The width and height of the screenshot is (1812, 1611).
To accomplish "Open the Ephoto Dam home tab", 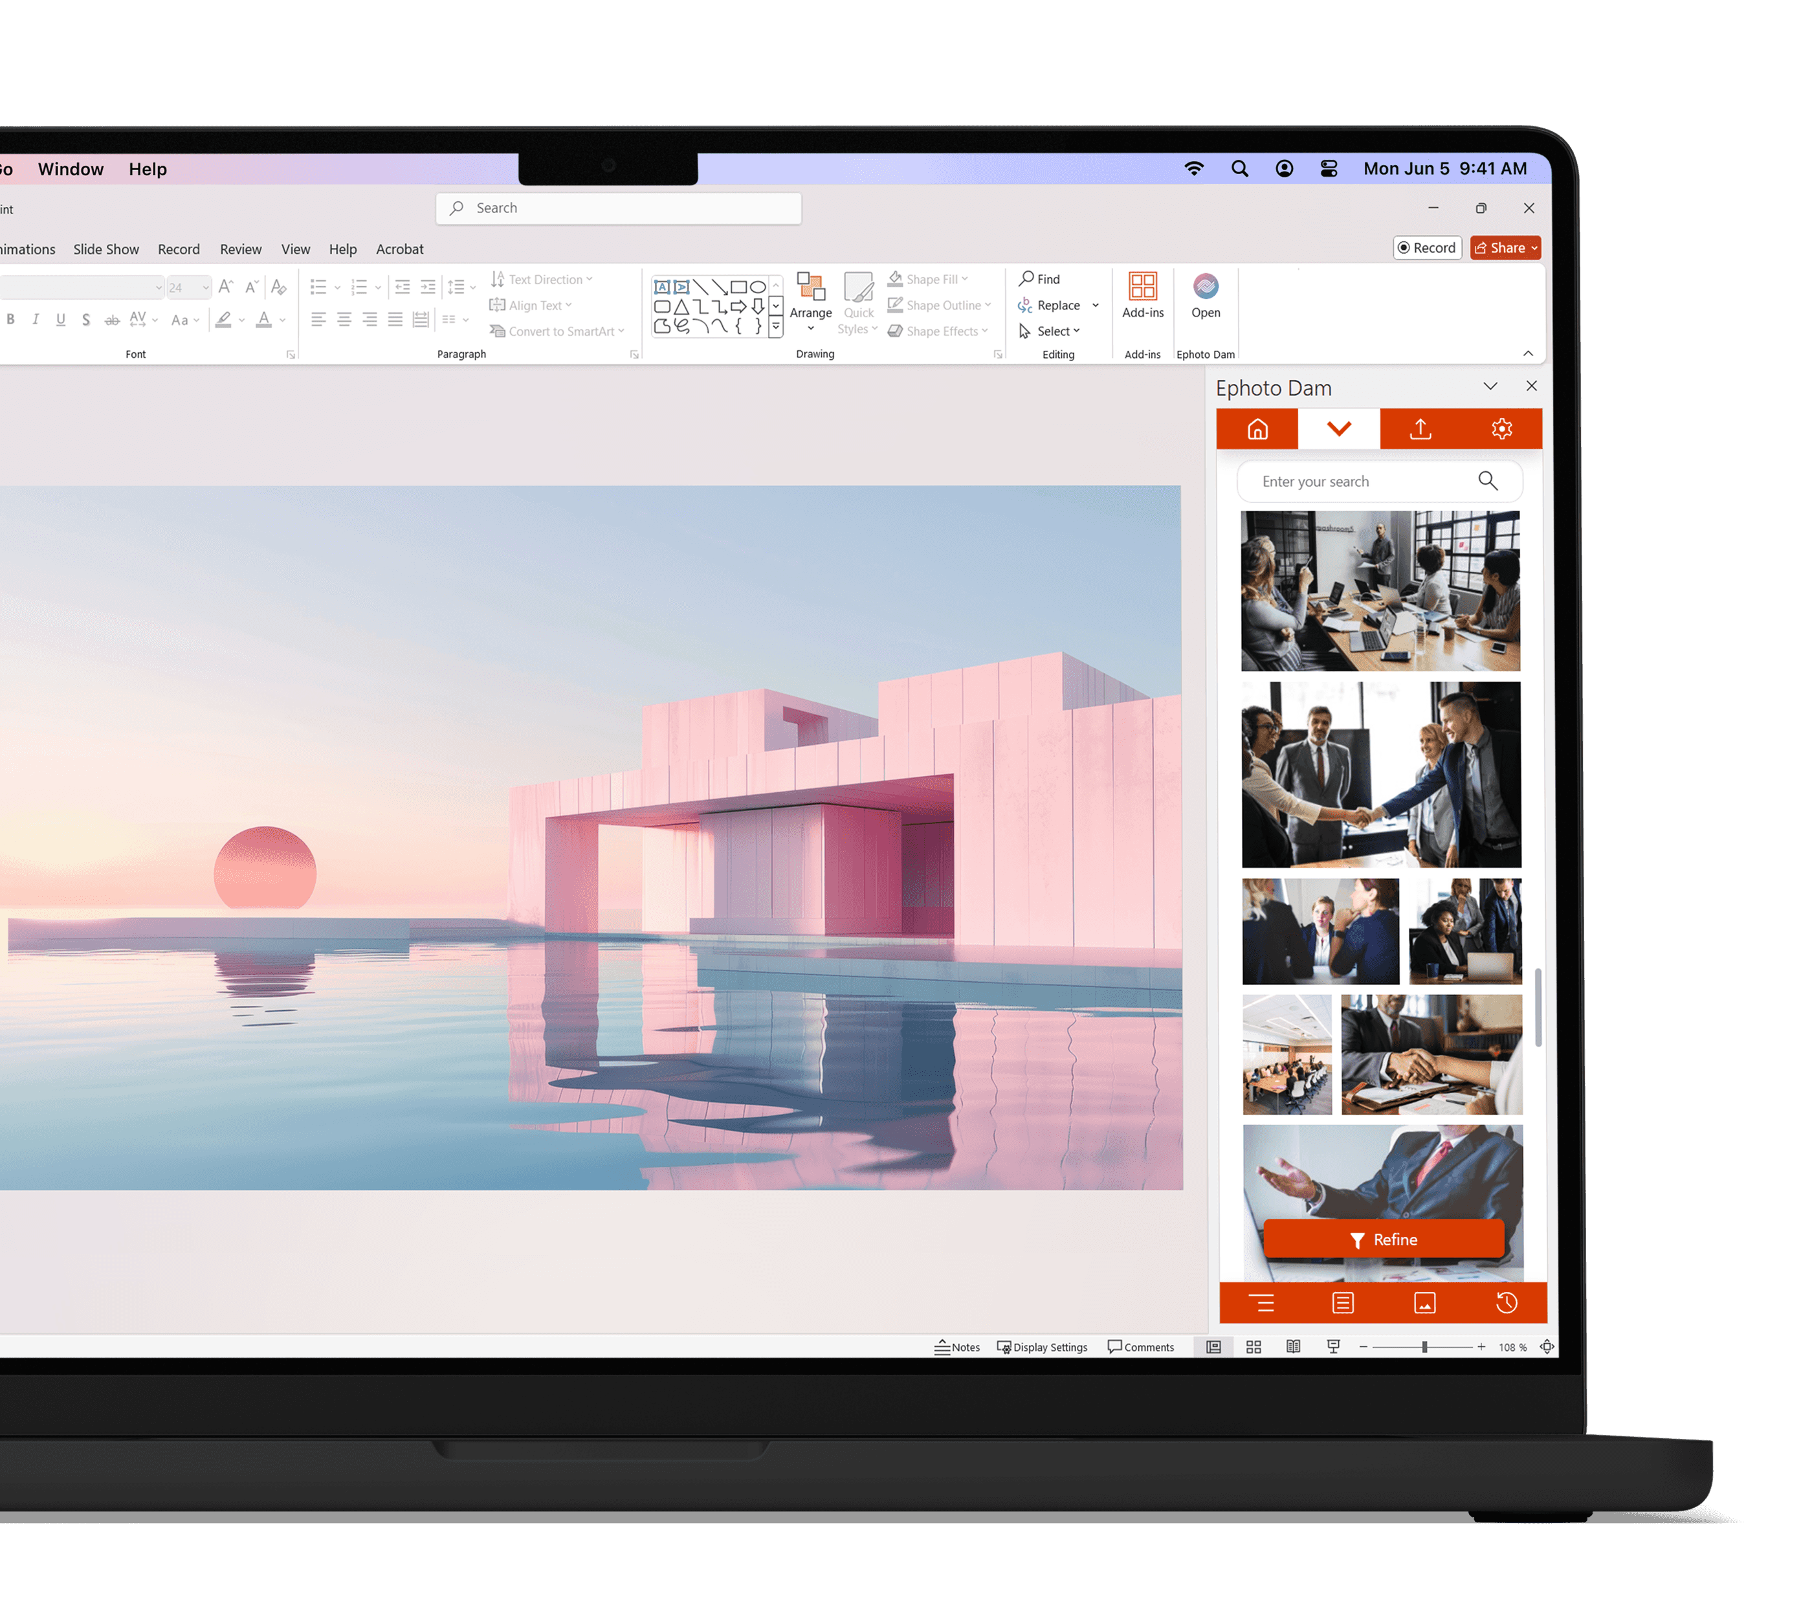I will (1257, 429).
